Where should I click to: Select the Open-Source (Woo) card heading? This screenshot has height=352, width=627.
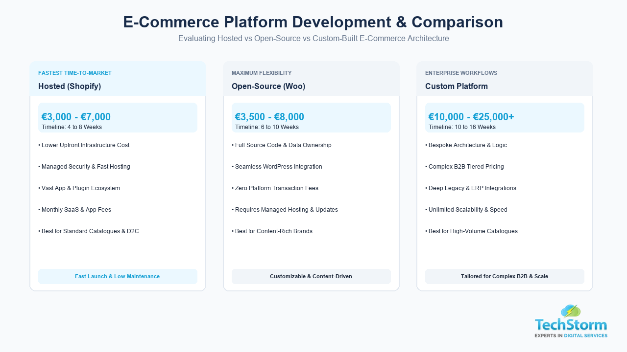pyautogui.click(x=268, y=86)
